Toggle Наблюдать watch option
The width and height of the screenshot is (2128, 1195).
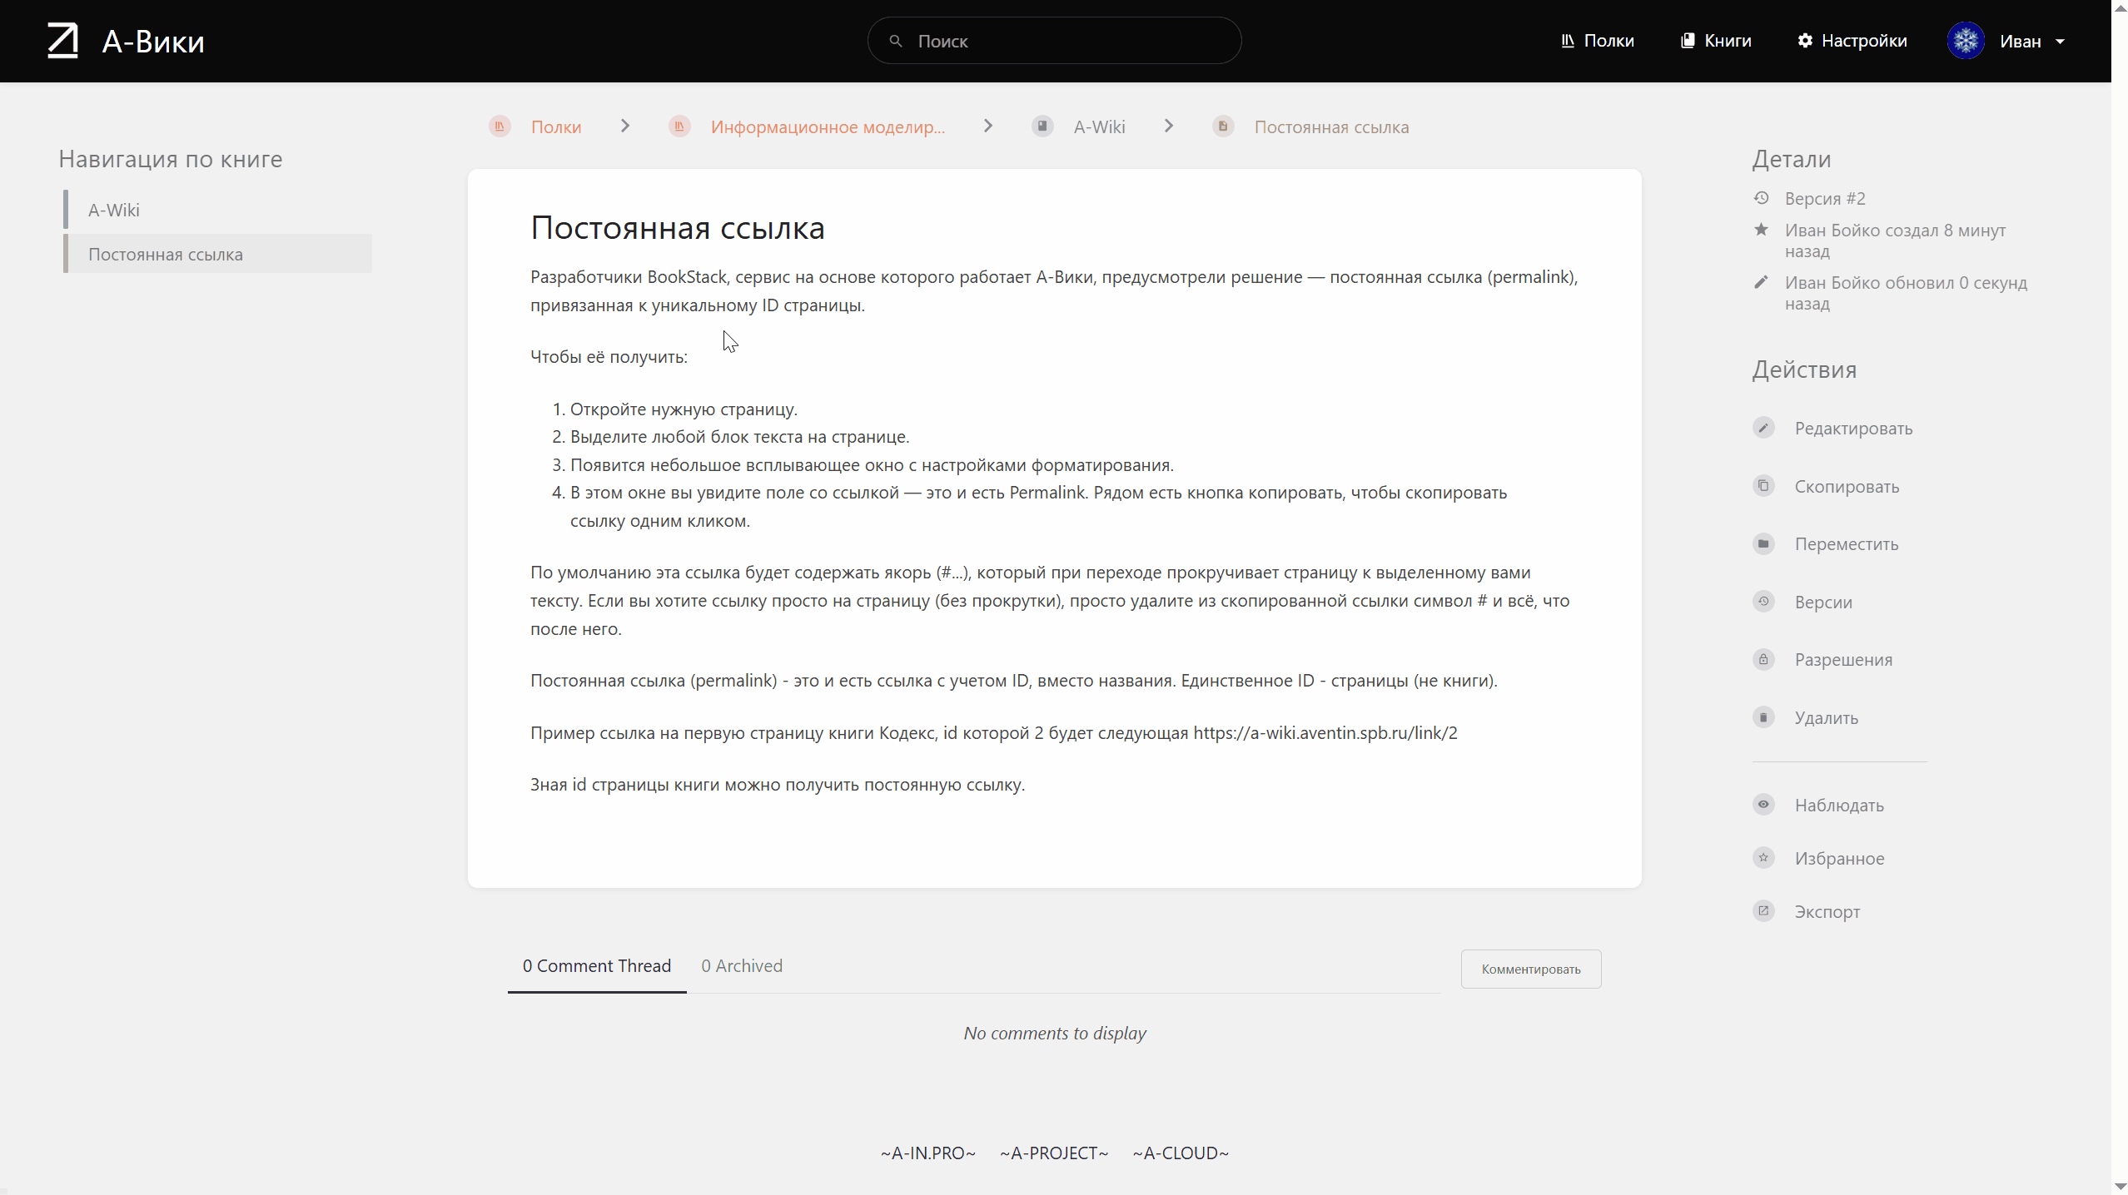point(1839,806)
